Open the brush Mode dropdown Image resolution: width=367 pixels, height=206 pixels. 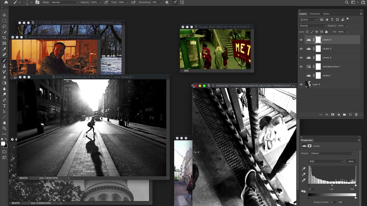tap(65, 2)
